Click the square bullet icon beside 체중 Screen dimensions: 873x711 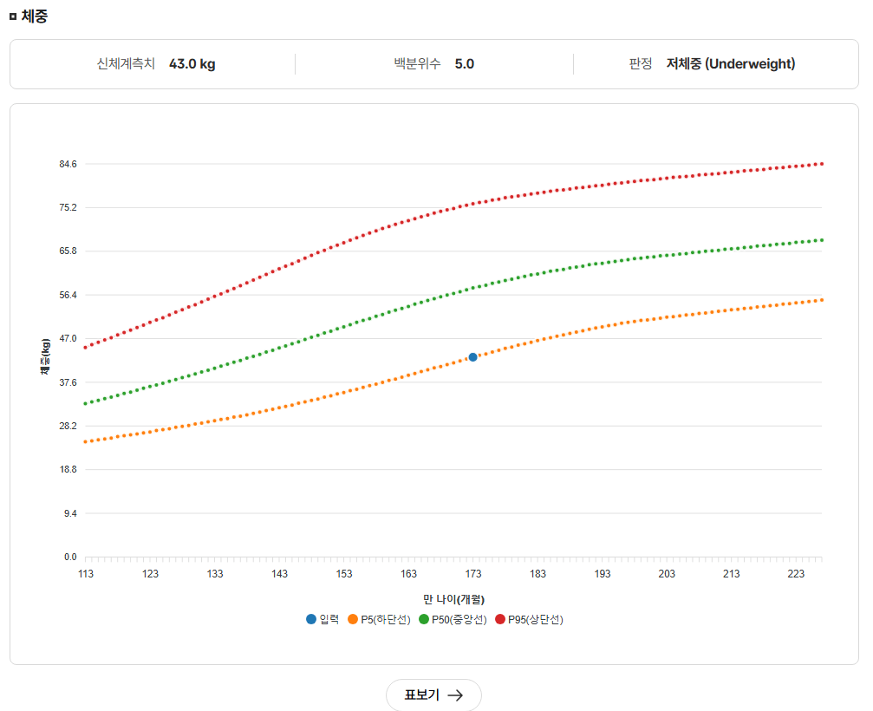[x=13, y=16]
